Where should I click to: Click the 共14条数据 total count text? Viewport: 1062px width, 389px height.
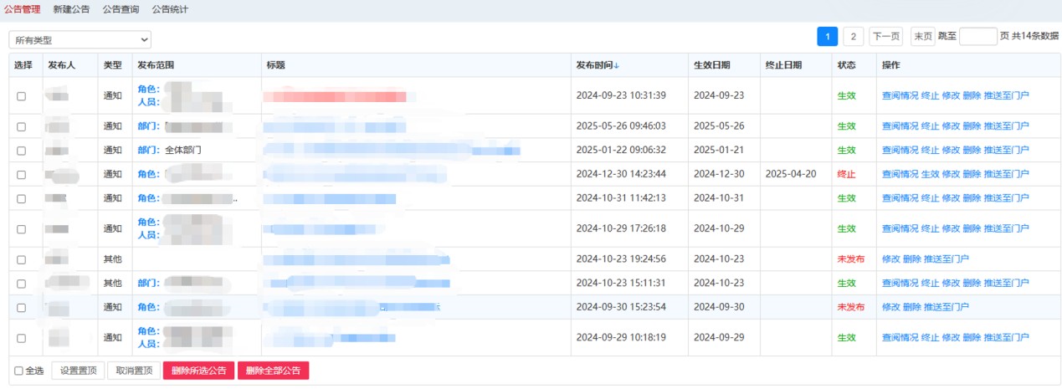[1034, 36]
